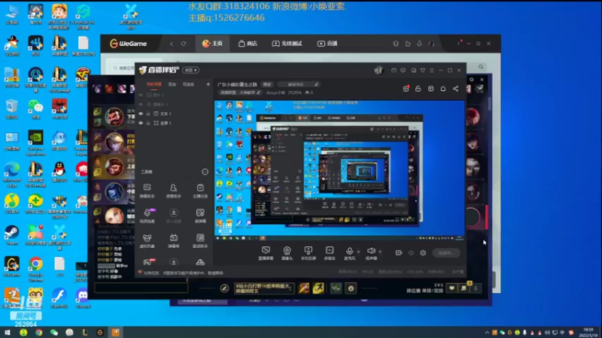Open the streamer tasks tool

(x=200, y=191)
